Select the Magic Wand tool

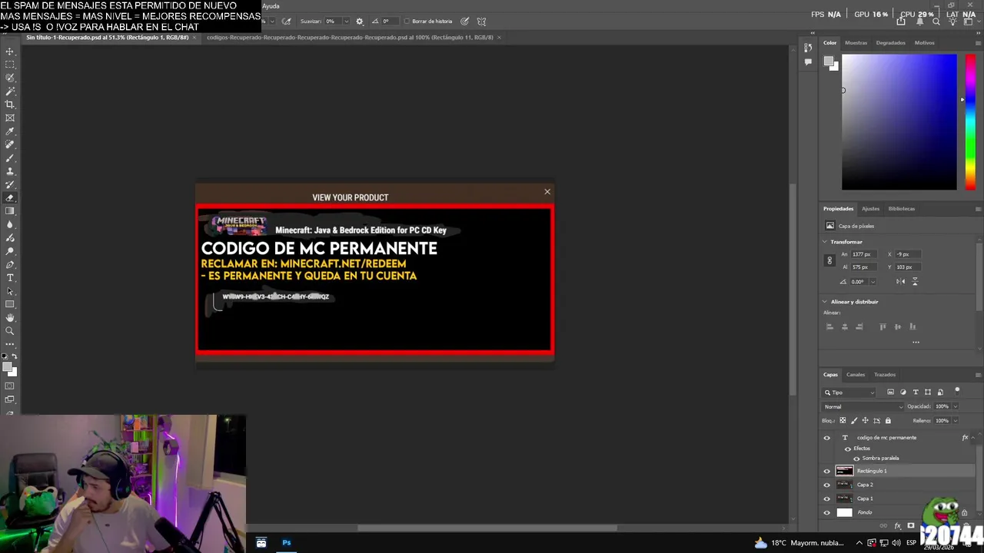pos(10,91)
